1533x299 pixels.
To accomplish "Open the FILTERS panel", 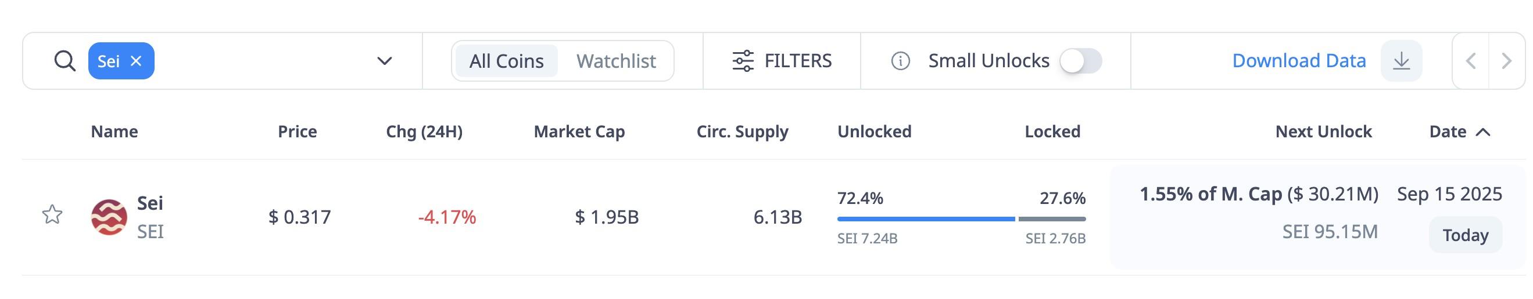I will 797,60.
